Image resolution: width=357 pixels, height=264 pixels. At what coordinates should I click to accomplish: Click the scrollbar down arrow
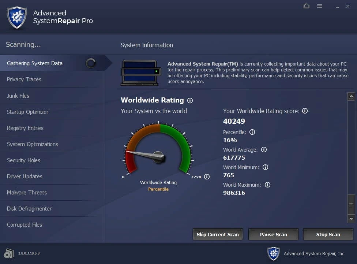coord(351,219)
